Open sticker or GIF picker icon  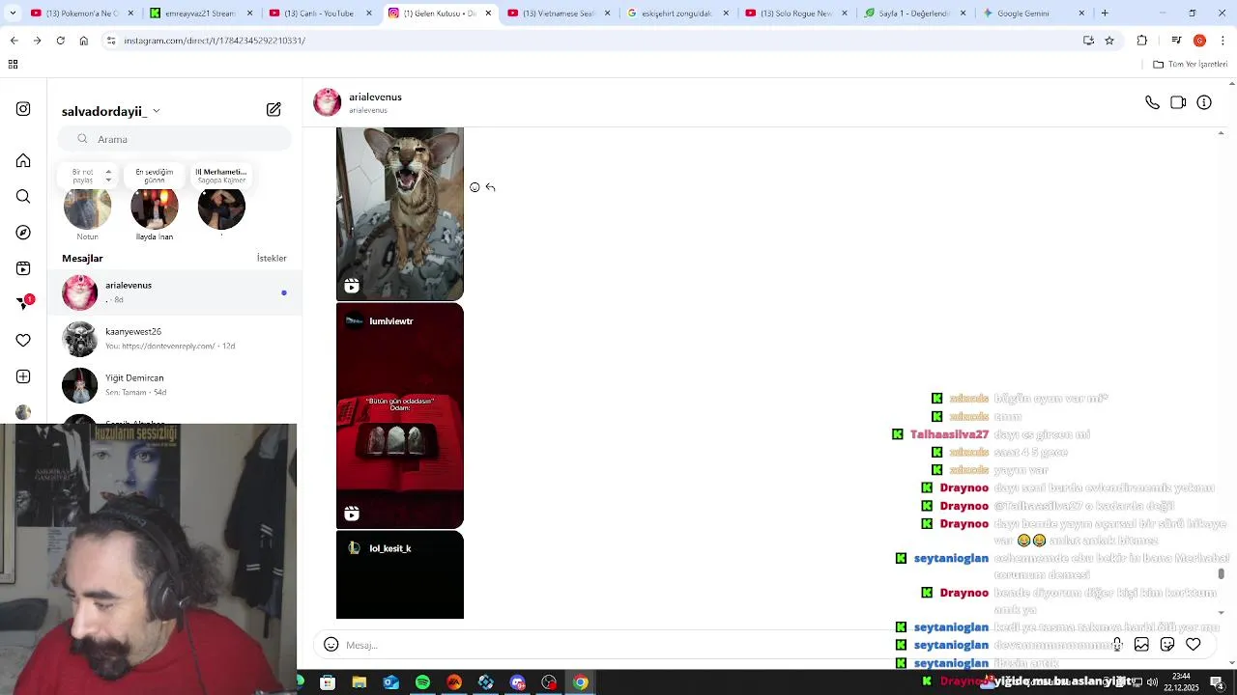(1167, 644)
